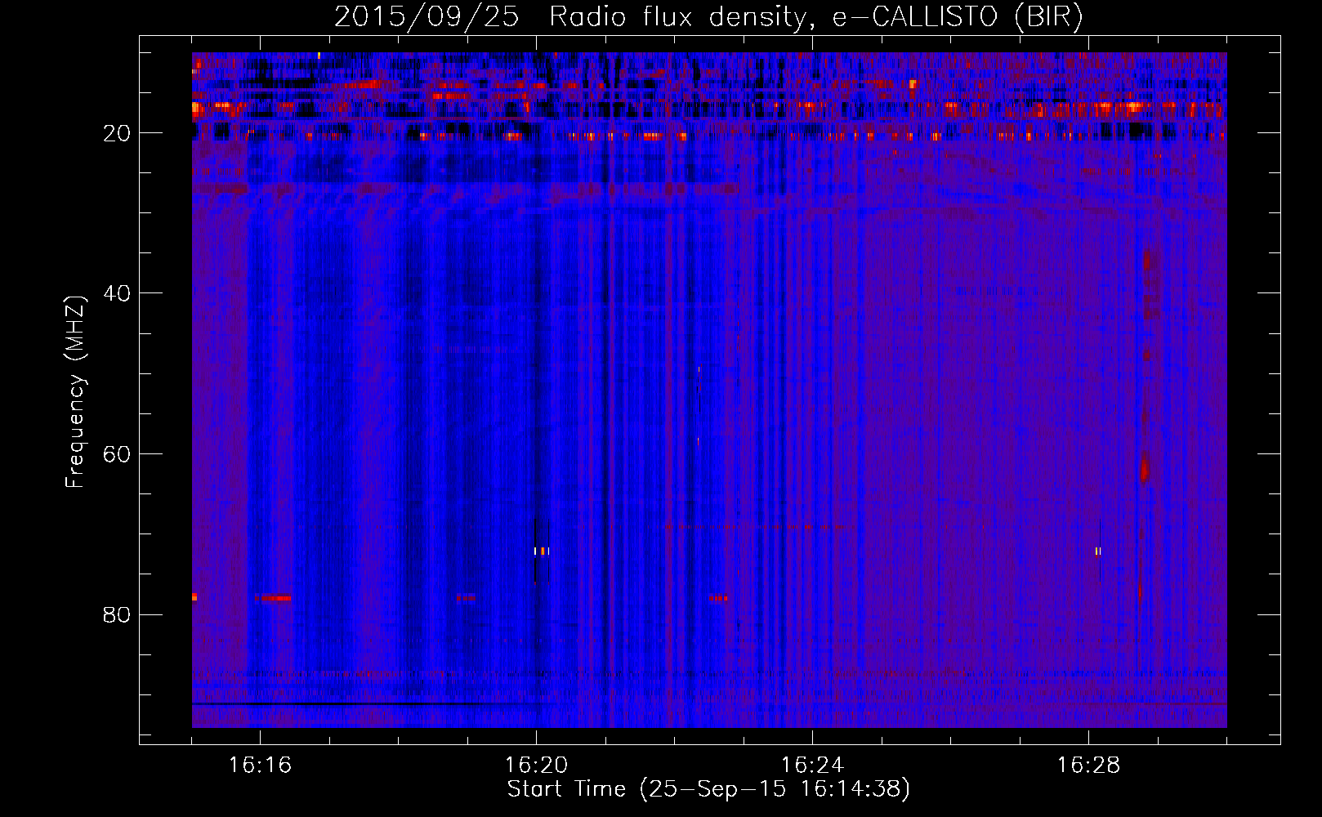Click the 16:20 time tick label
This screenshot has height=817, width=1322.
(x=536, y=766)
